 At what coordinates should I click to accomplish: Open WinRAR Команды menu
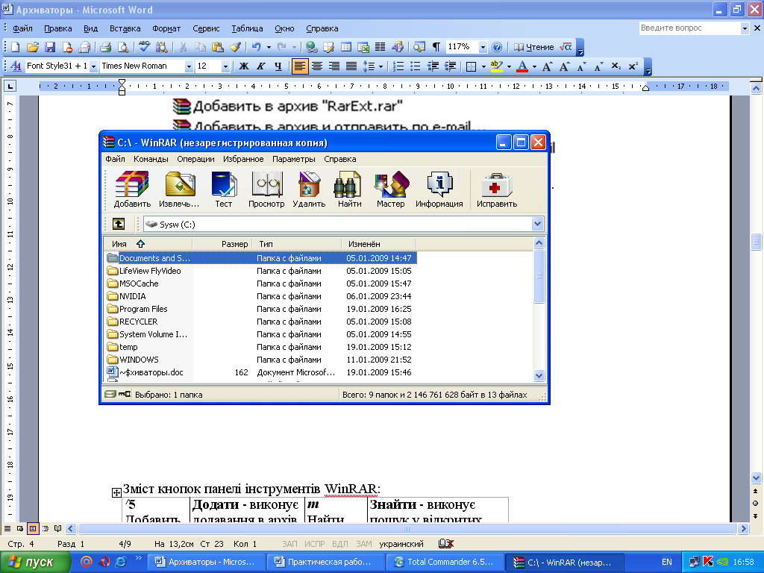151,160
